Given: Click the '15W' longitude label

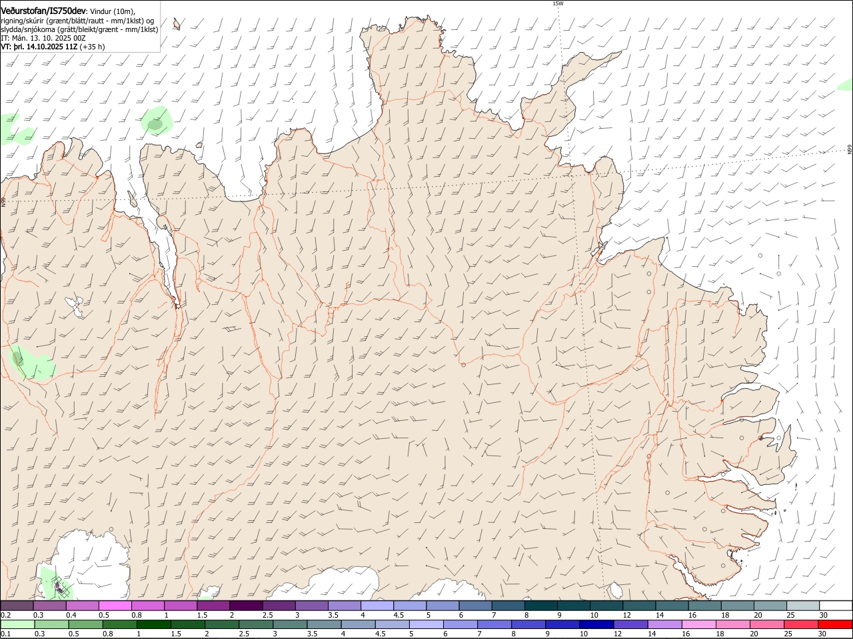Looking at the screenshot, I should click(x=558, y=3).
